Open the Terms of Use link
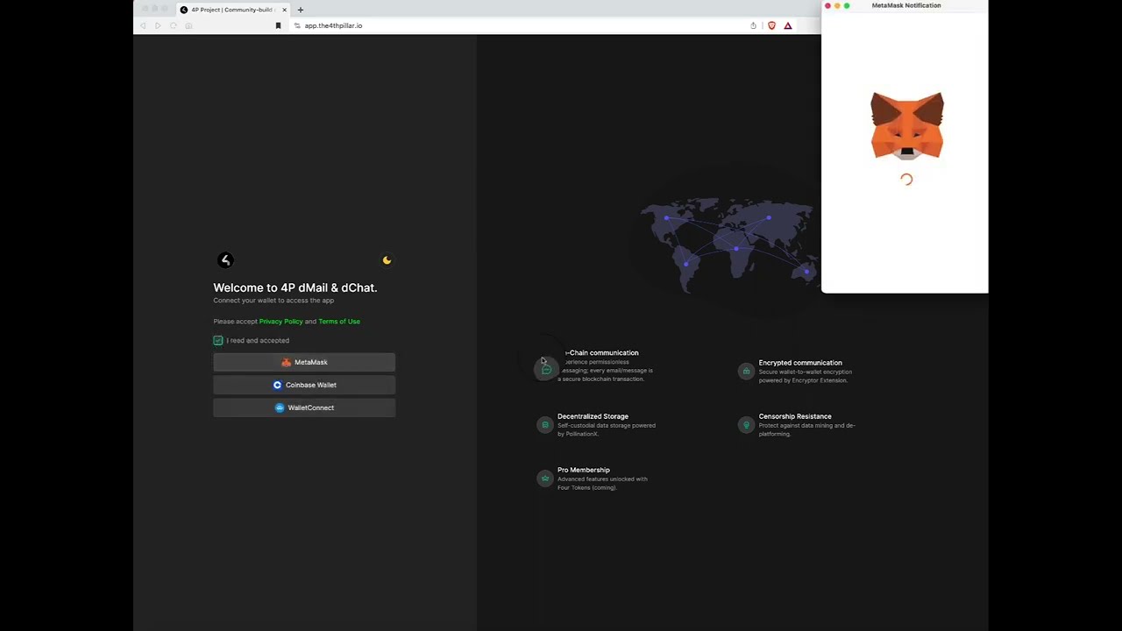Screen dimensions: 1122x631 339,322
